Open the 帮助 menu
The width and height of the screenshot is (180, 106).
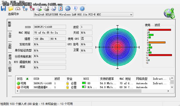coord(22,2)
